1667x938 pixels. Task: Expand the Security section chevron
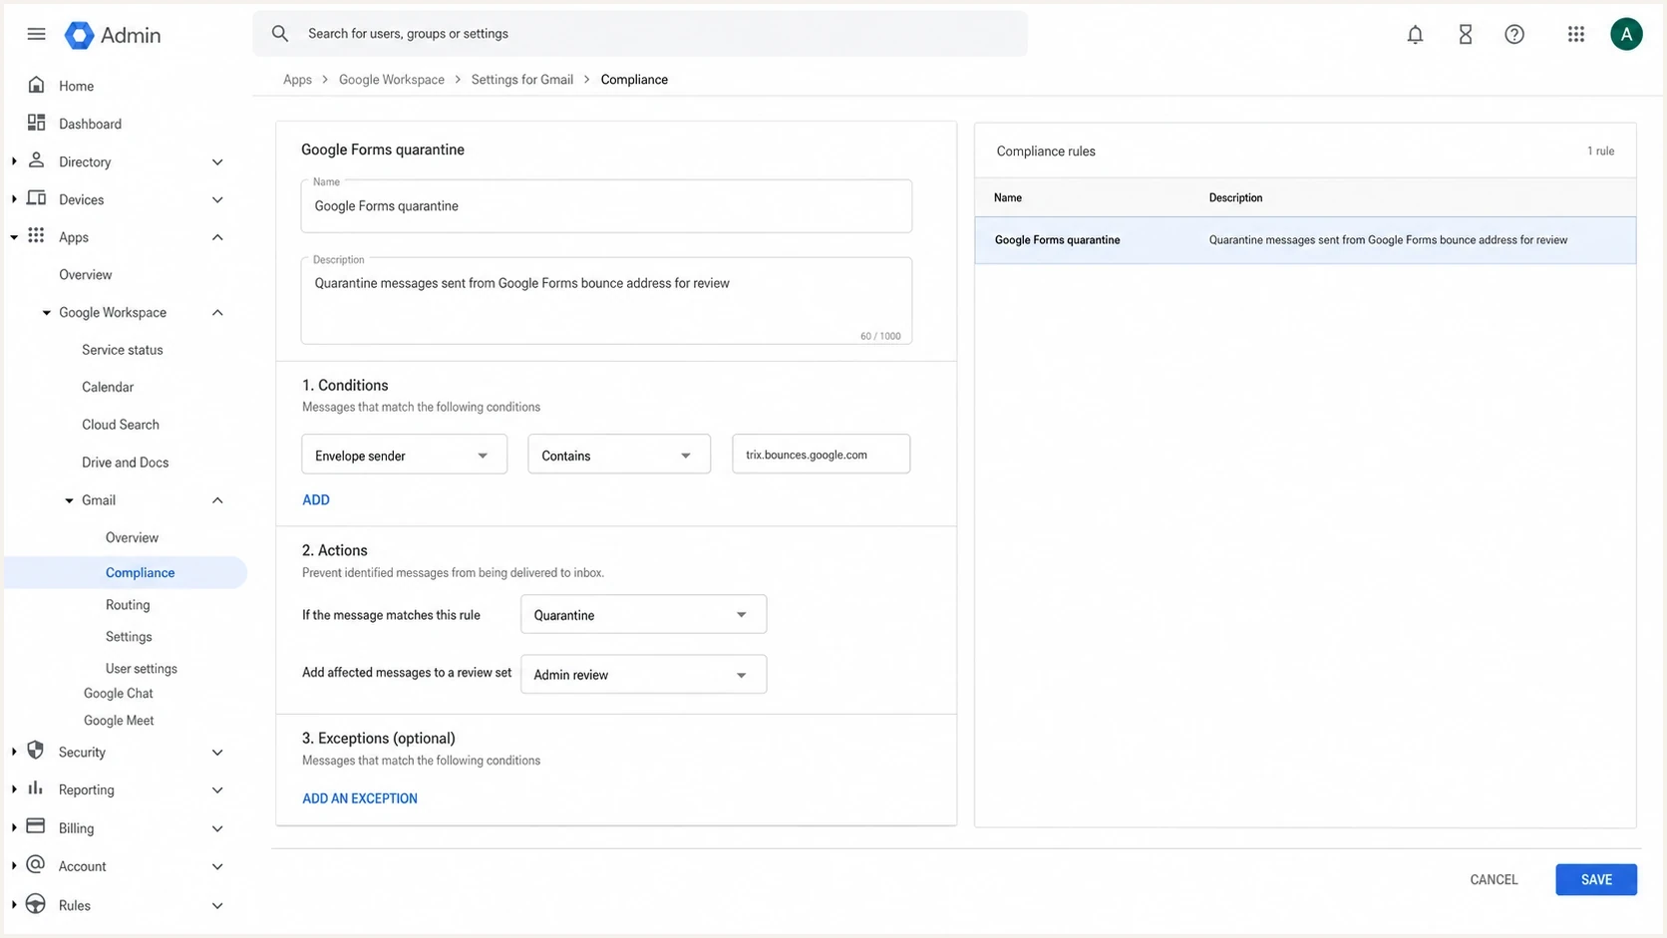217,752
